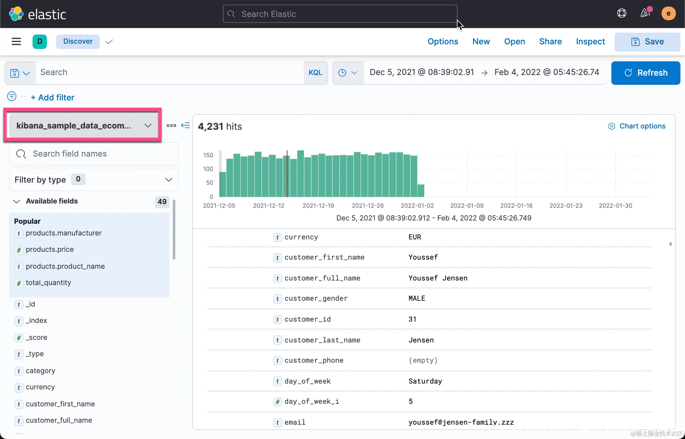Collapse the field sidebar arrow icon

click(x=185, y=126)
